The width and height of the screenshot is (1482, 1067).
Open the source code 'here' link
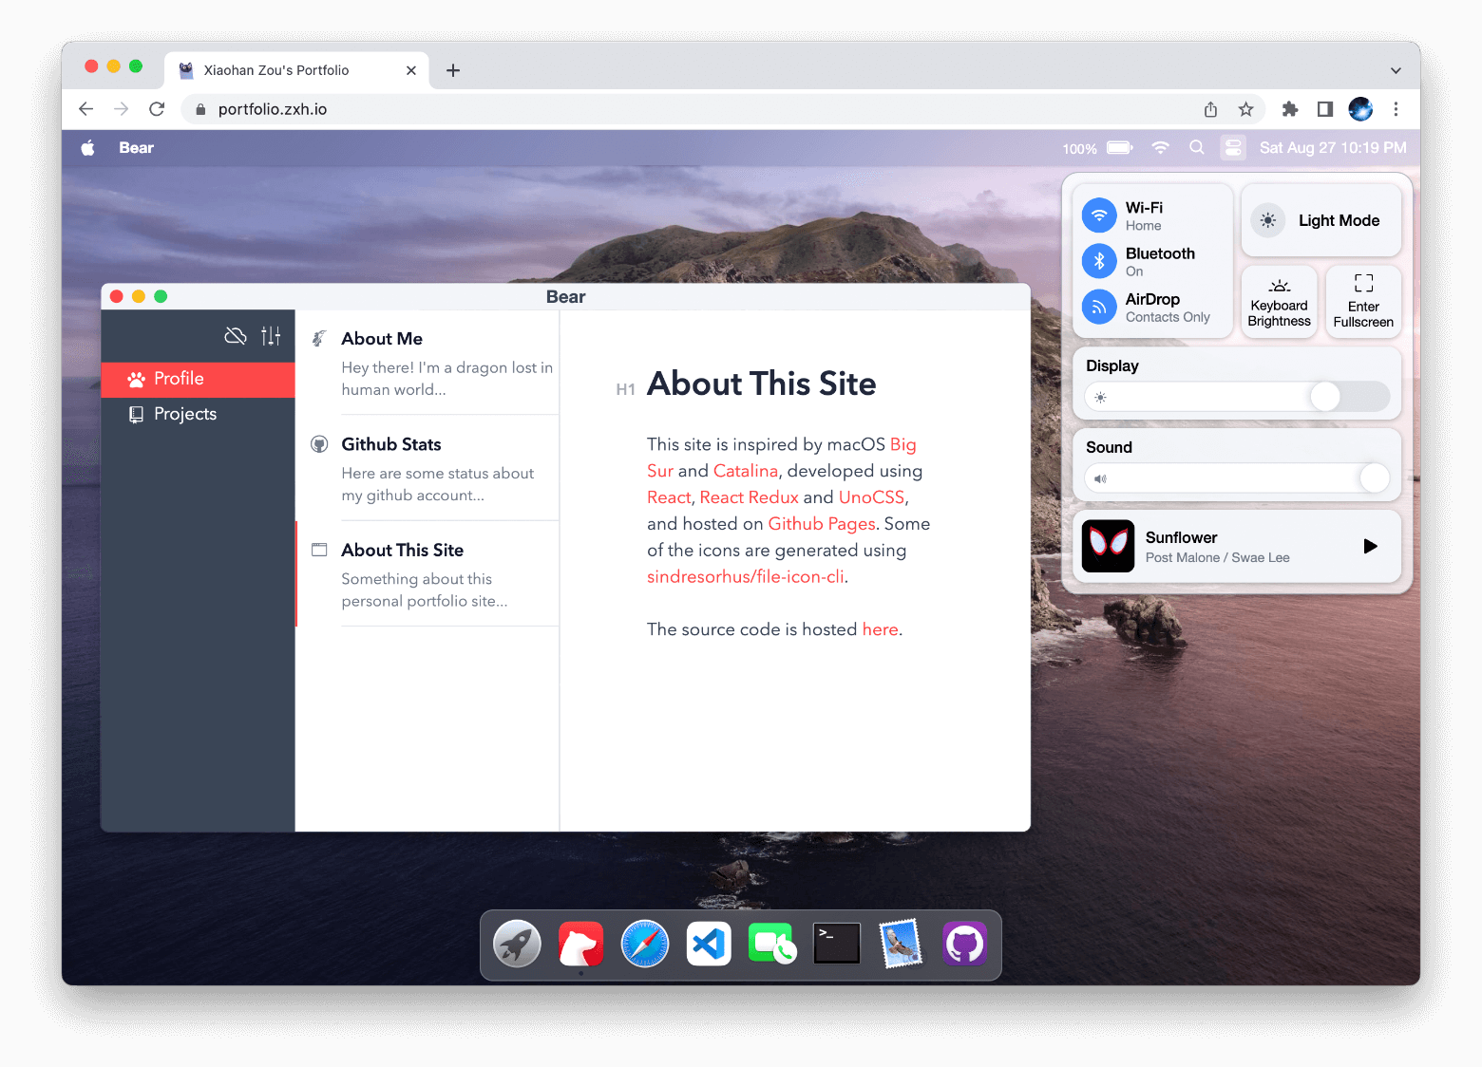[x=880, y=629]
